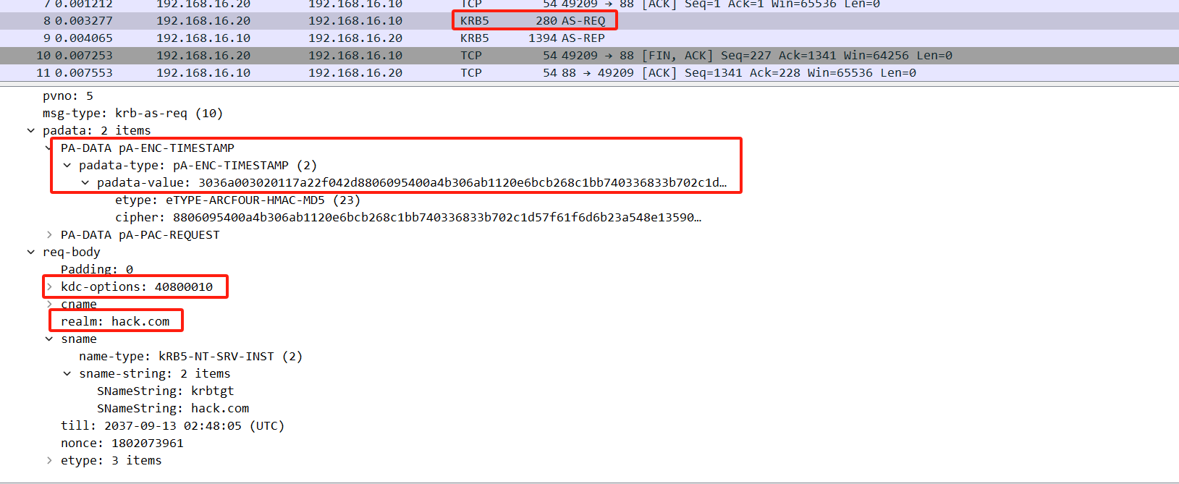This screenshot has width=1179, height=484.
Task: Select the SNameString: krbtgt entry
Action: pos(165,391)
